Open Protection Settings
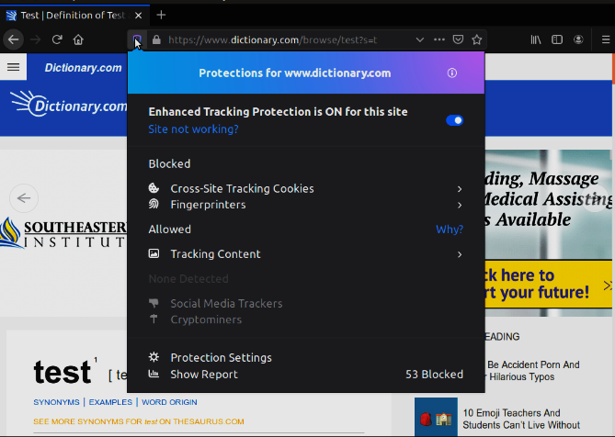Viewport: 615px width, 437px height. [x=221, y=357]
